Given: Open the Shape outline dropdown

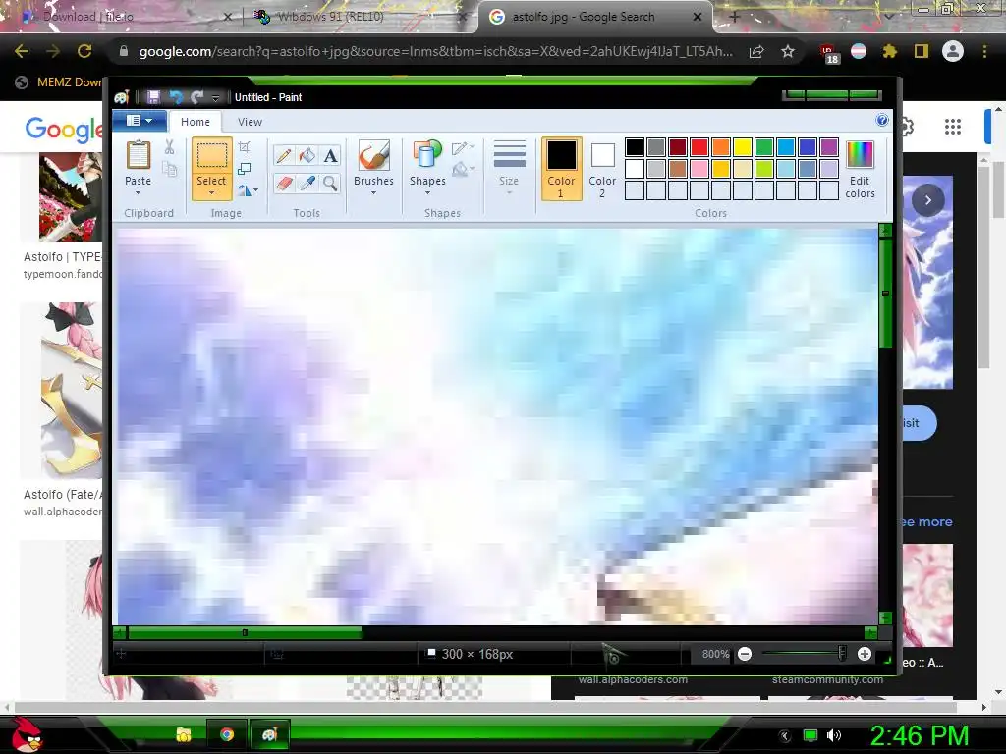Looking at the screenshot, I should pos(463,149).
